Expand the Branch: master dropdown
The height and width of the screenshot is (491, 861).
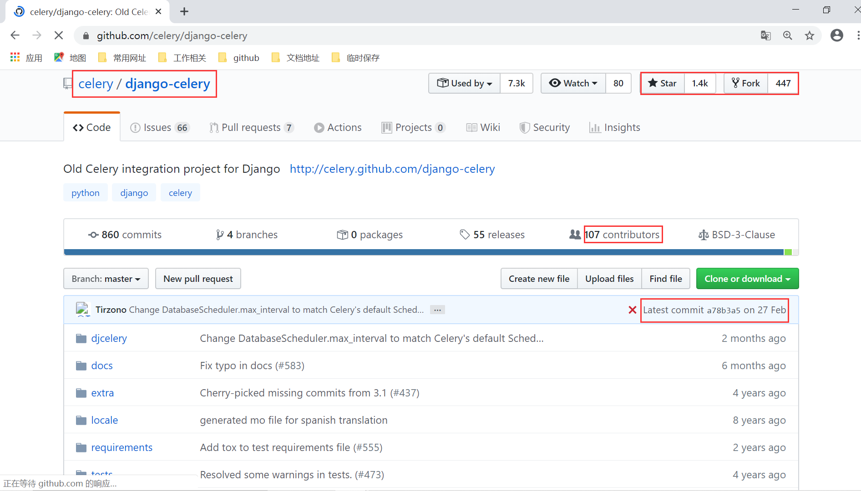[x=106, y=279]
